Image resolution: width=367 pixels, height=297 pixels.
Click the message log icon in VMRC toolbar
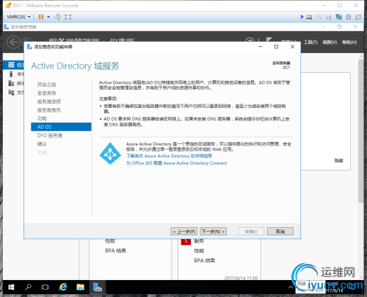(x=358, y=17)
